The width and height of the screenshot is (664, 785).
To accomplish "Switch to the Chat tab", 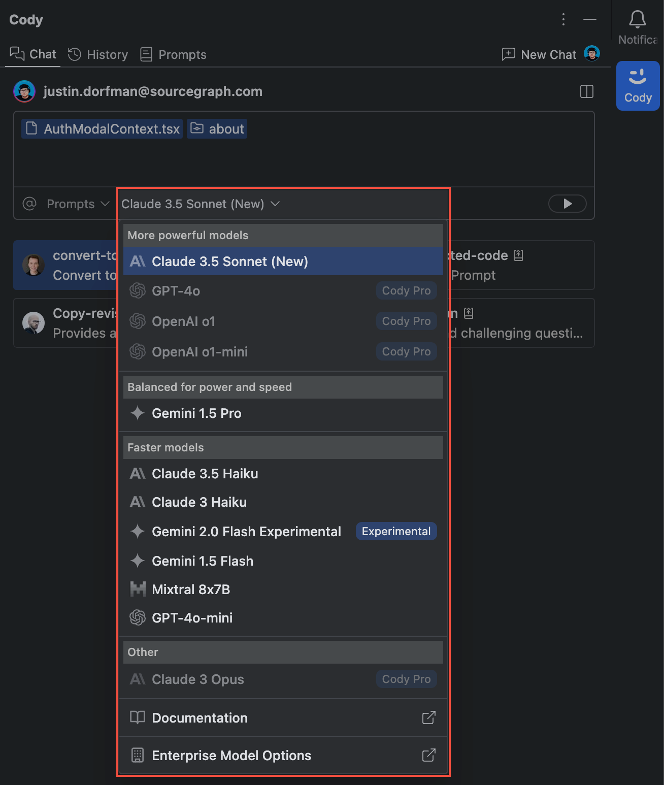I will 33,54.
